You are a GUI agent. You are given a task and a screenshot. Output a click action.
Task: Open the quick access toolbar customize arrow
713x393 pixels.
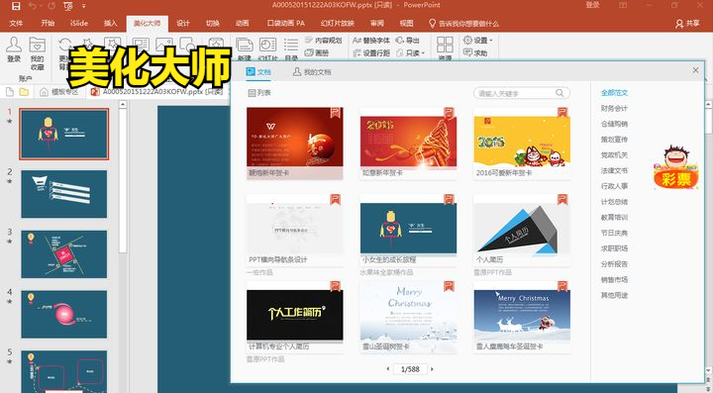coord(84,6)
